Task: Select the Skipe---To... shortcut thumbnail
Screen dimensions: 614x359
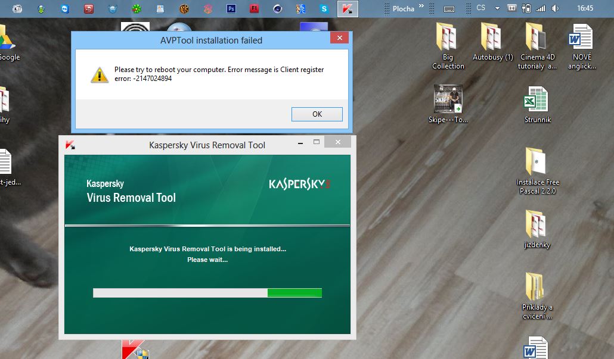Action: [x=448, y=104]
